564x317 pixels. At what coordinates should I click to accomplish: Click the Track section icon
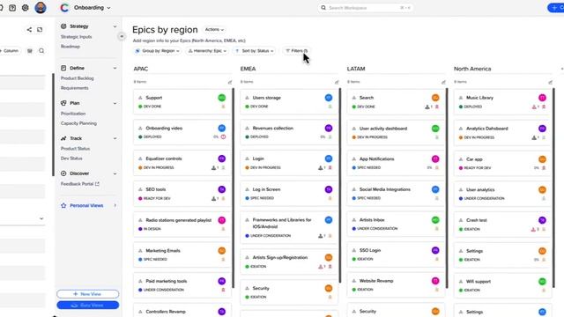pos(63,138)
